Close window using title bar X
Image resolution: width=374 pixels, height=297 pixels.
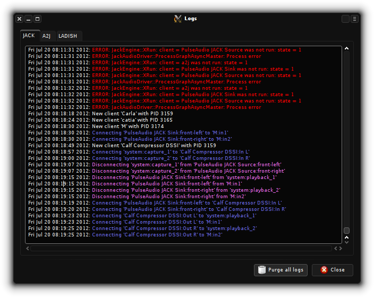tap(19, 19)
